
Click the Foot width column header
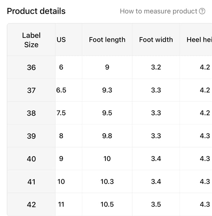pyautogui.click(x=156, y=40)
